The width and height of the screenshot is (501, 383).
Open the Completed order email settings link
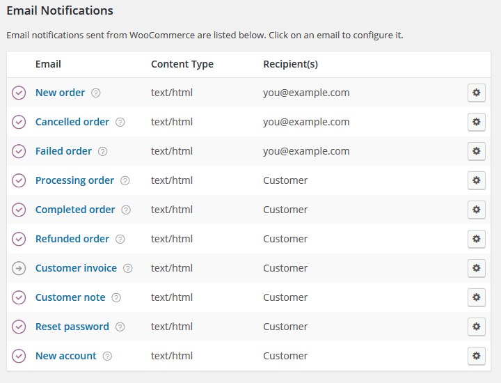[x=75, y=210]
